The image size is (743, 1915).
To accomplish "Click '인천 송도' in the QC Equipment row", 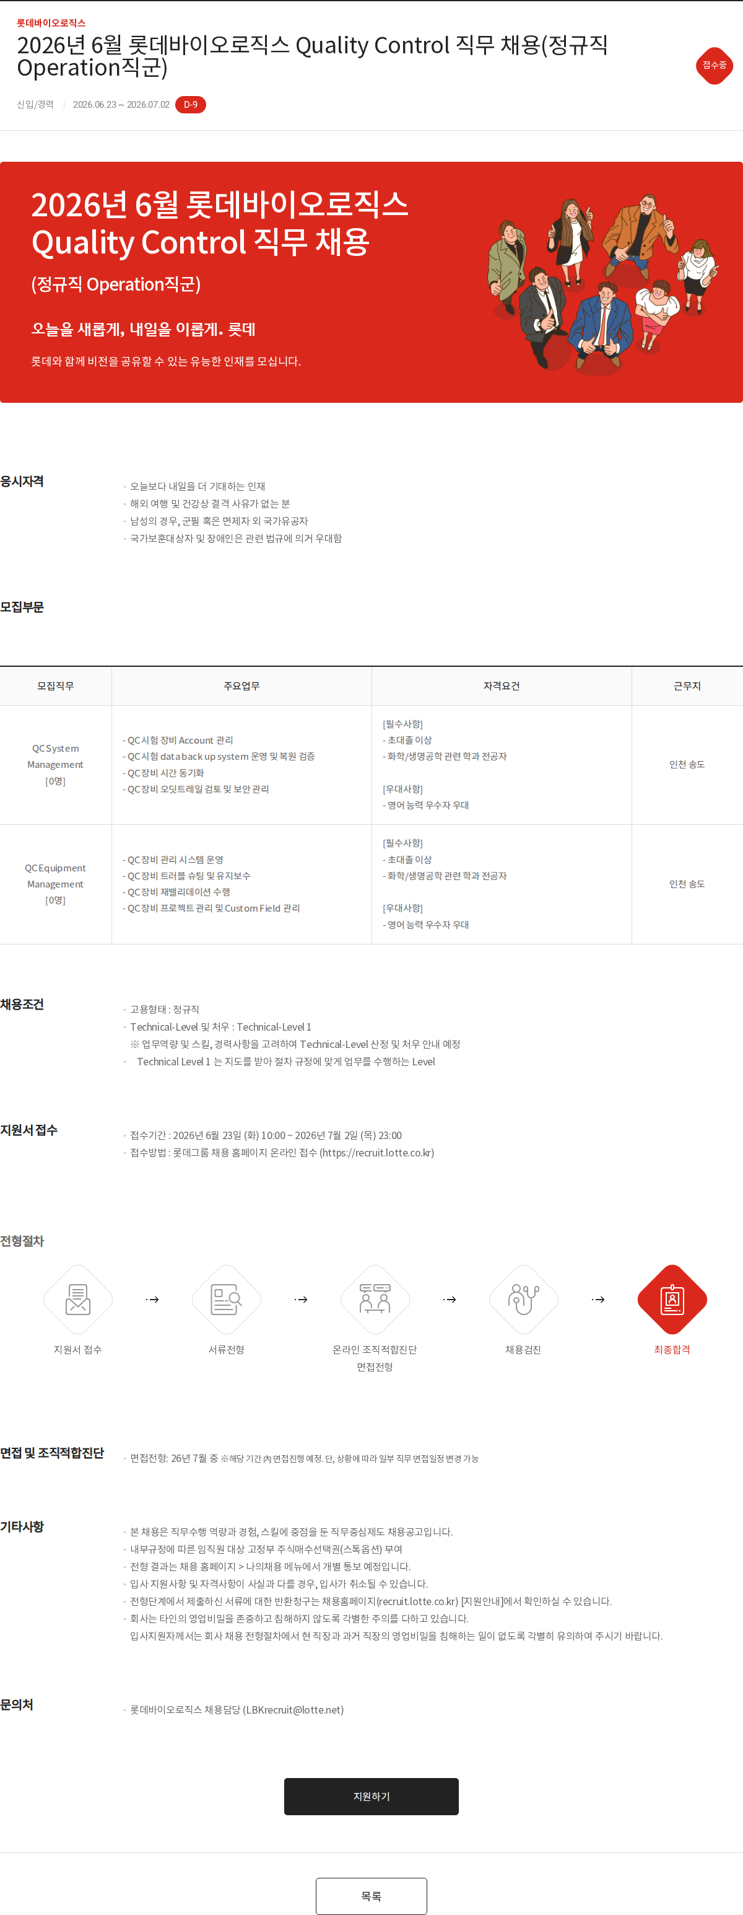I will click(687, 884).
